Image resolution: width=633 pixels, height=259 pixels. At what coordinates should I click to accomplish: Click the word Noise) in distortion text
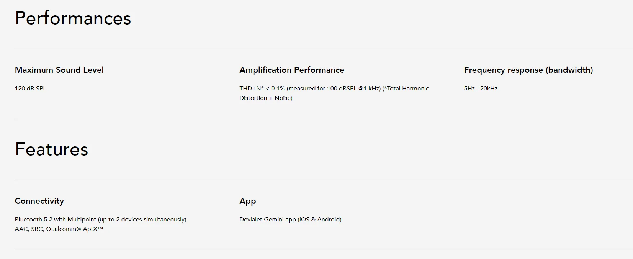click(283, 98)
